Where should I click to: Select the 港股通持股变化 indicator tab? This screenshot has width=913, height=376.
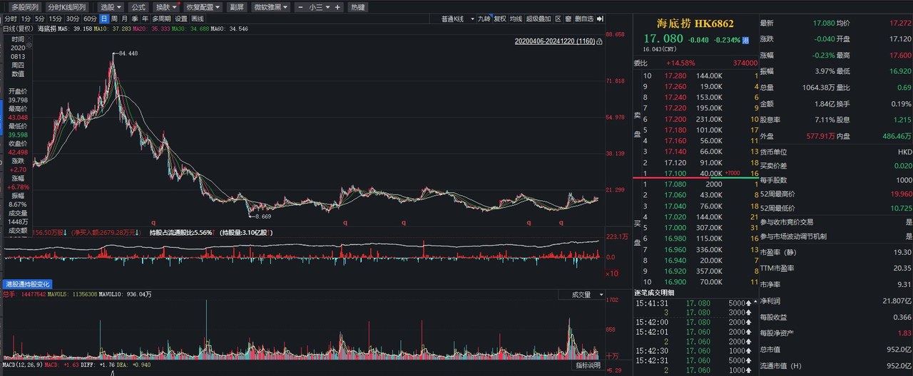coord(29,283)
